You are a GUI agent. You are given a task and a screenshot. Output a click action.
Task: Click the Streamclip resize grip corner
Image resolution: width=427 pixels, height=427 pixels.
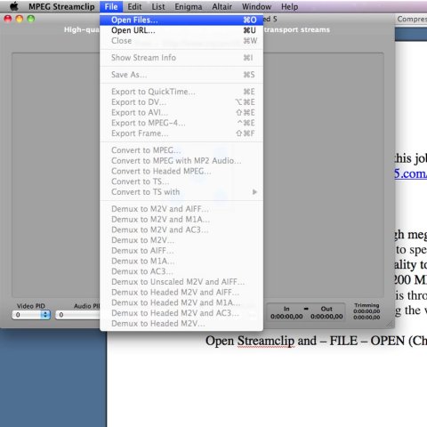(x=390, y=323)
